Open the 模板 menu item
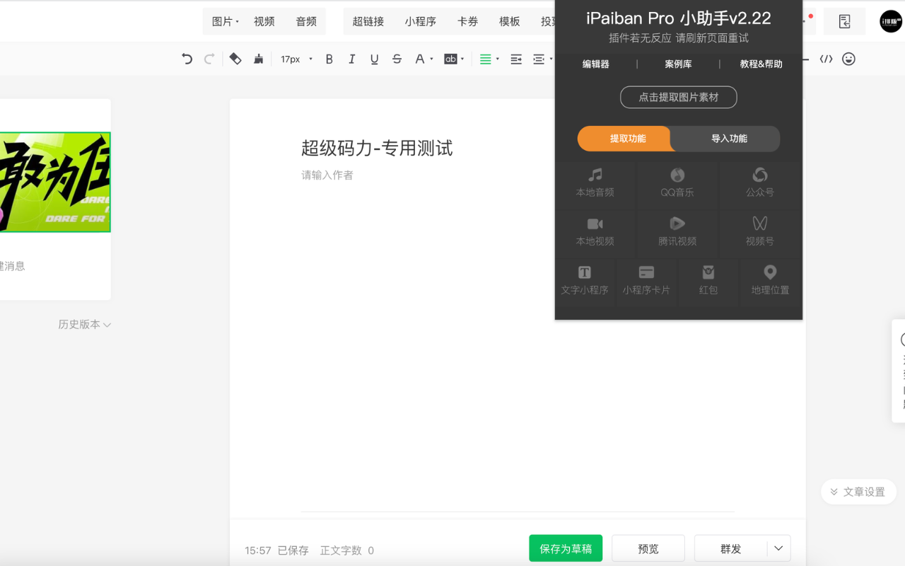 pyautogui.click(x=509, y=21)
